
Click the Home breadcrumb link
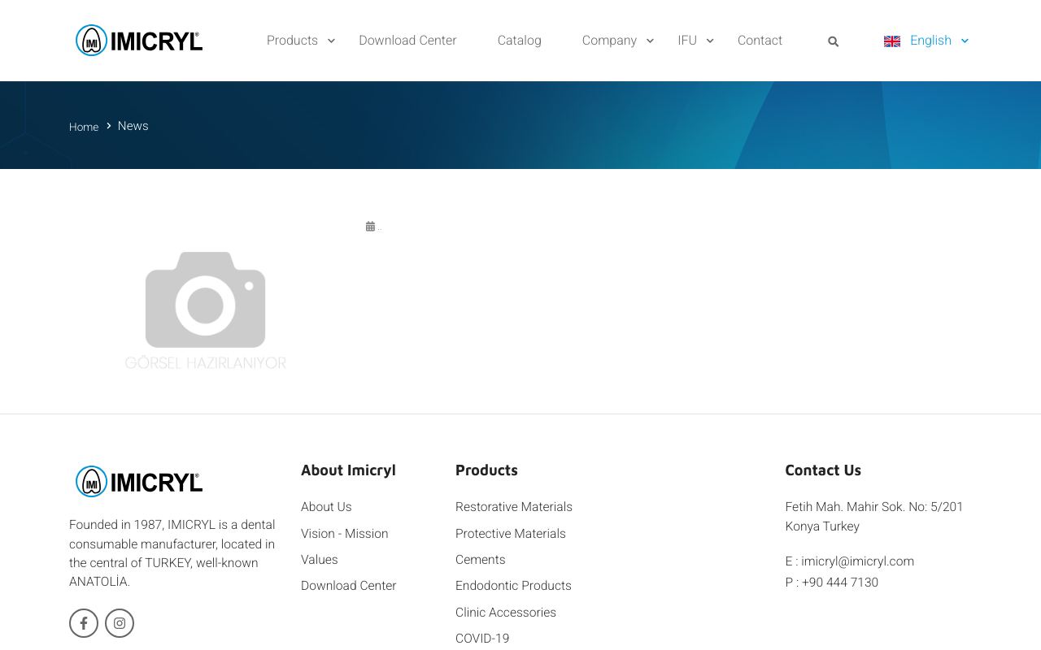tap(84, 128)
